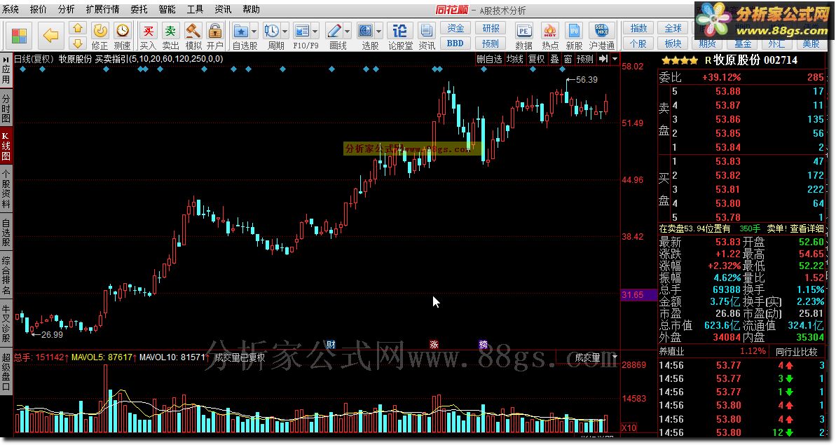Click the four-star rating beside 牧原股份
836x445 pixels.
coord(680,60)
